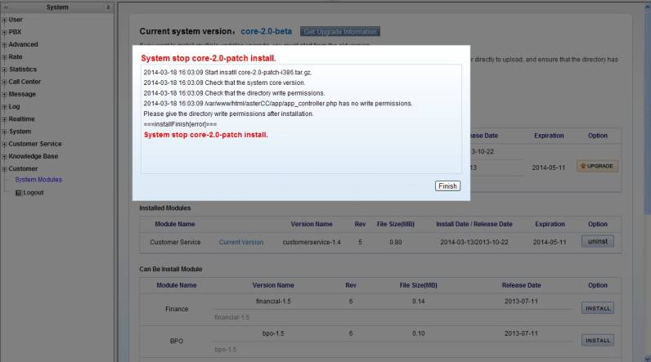The height and width of the screenshot is (362, 651).
Task: Expand the Call Center tree node
Action: pos(4,82)
